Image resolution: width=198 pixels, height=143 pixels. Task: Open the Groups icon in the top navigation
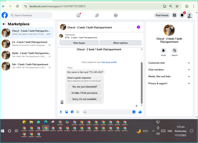click(116, 15)
